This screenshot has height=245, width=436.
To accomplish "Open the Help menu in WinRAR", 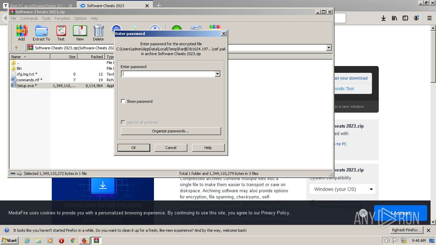I will (94, 18).
